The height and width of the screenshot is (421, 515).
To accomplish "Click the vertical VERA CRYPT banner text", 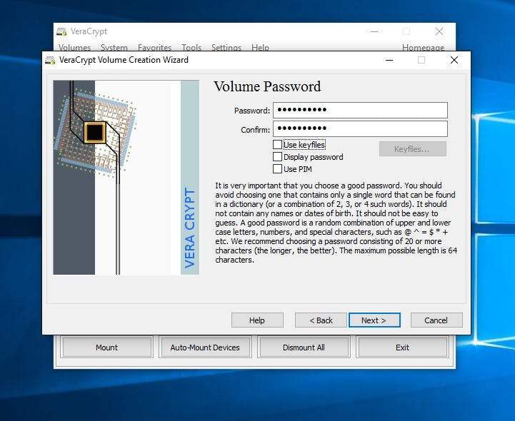I will (x=190, y=228).
